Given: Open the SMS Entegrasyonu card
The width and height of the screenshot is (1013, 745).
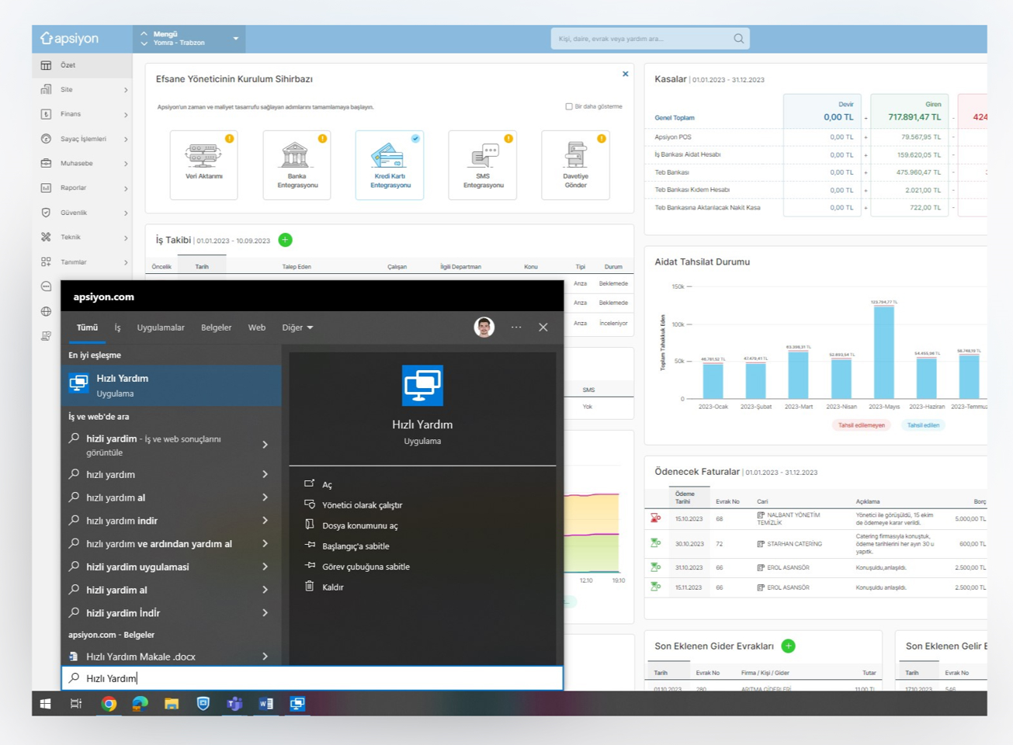Looking at the screenshot, I should click(483, 165).
